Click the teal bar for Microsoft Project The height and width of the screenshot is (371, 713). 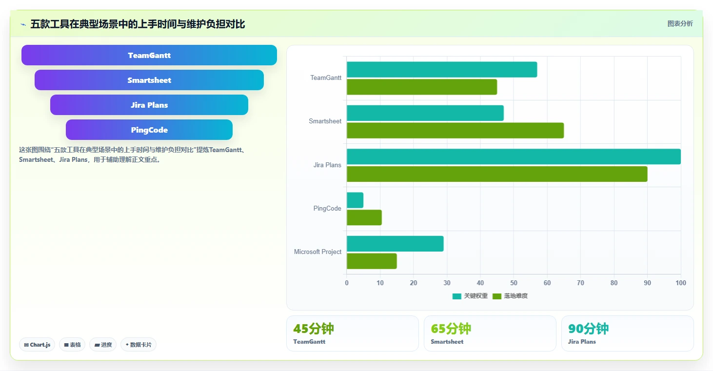click(395, 244)
